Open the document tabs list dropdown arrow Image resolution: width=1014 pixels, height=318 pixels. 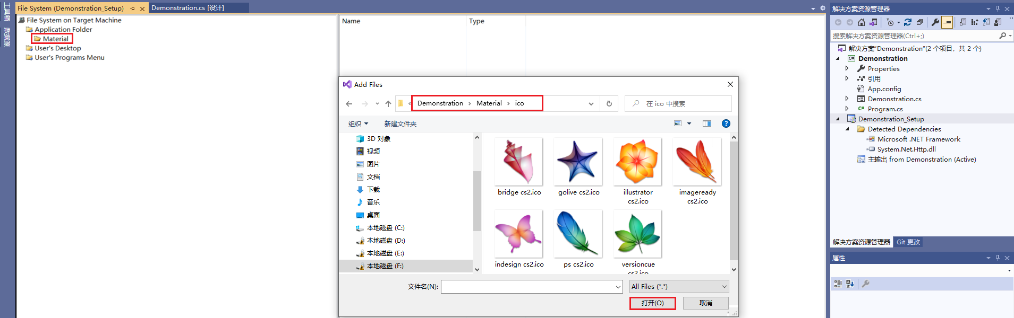(x=813, y=9)
